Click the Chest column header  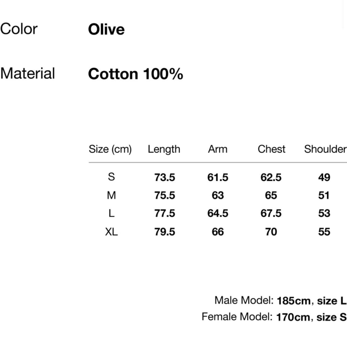(x=271, y=149)
